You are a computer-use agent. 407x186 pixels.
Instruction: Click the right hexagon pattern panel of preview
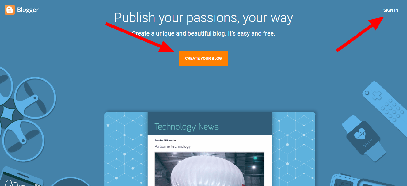pyautogui.click(x=294, y=149)
